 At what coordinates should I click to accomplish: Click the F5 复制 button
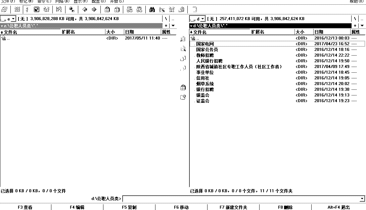(x=129, y=207)
